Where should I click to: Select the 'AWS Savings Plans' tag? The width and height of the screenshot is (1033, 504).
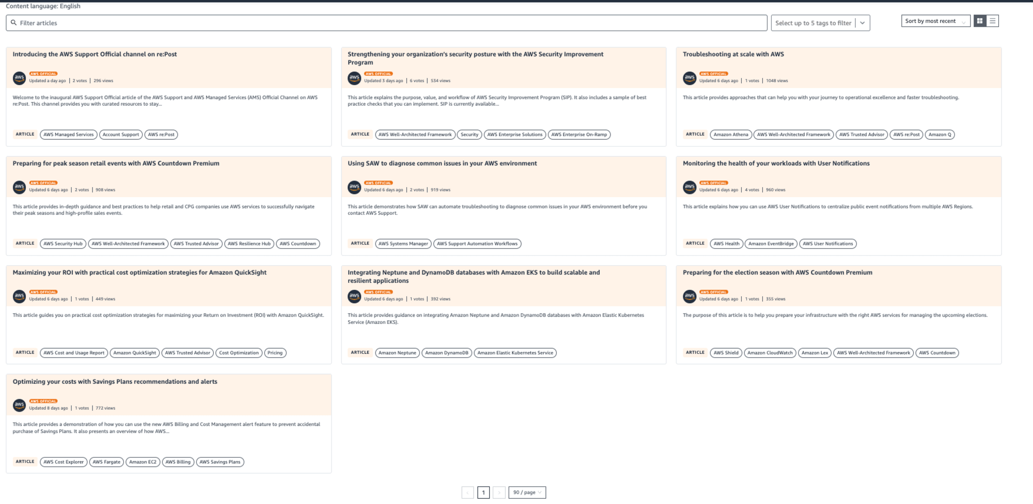click(220, 462)
